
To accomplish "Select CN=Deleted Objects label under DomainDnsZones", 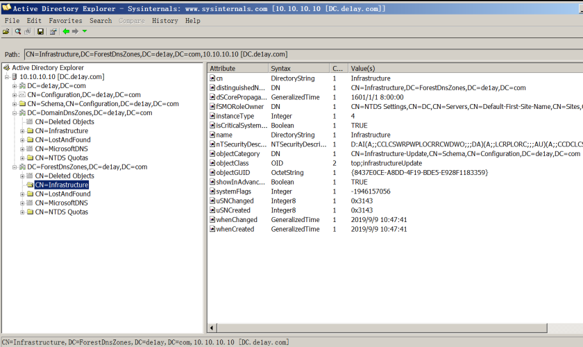I will [65, 122].
